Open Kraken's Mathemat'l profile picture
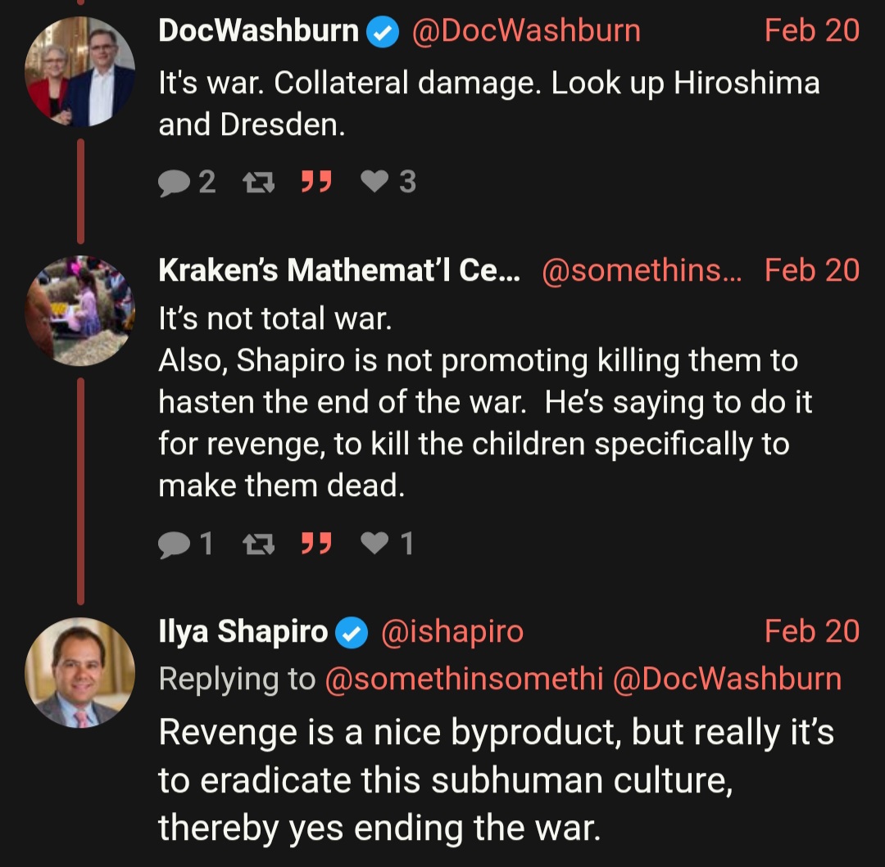 (79, 310)
